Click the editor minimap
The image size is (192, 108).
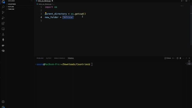[182, 6]
